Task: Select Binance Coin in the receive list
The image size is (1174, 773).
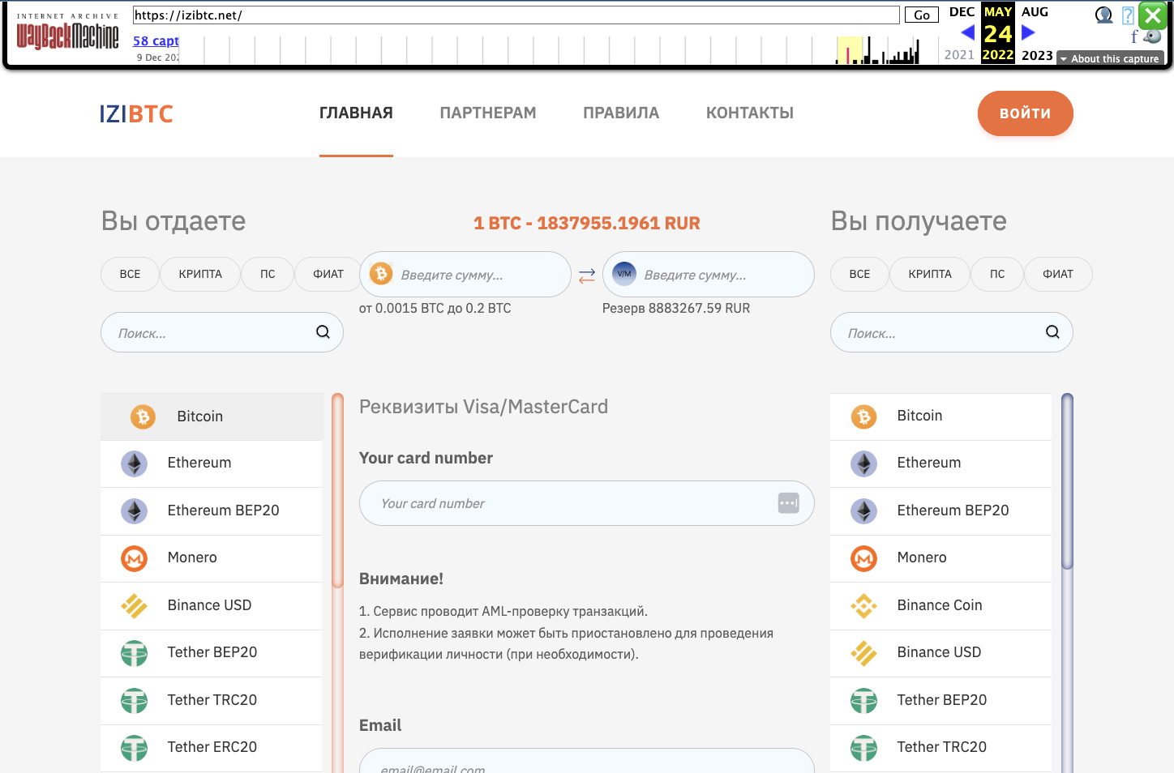Action: 941,605
